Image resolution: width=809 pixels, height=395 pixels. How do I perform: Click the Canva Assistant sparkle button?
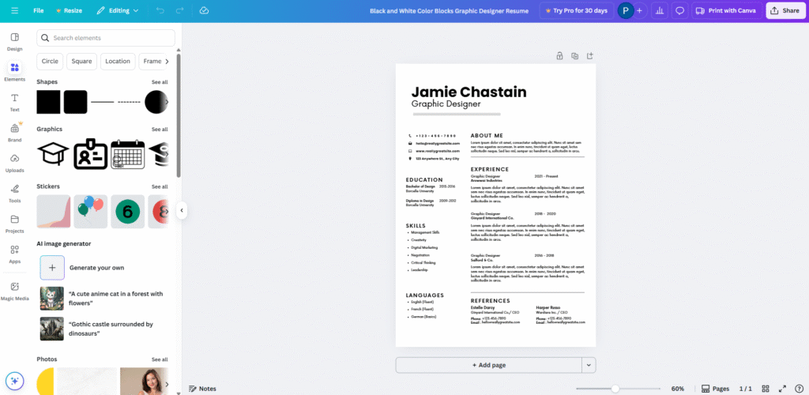pyautogui.click(x=15, y=381)
